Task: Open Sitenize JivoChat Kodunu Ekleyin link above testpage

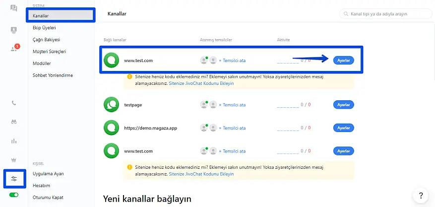Action: pos(201,83)
